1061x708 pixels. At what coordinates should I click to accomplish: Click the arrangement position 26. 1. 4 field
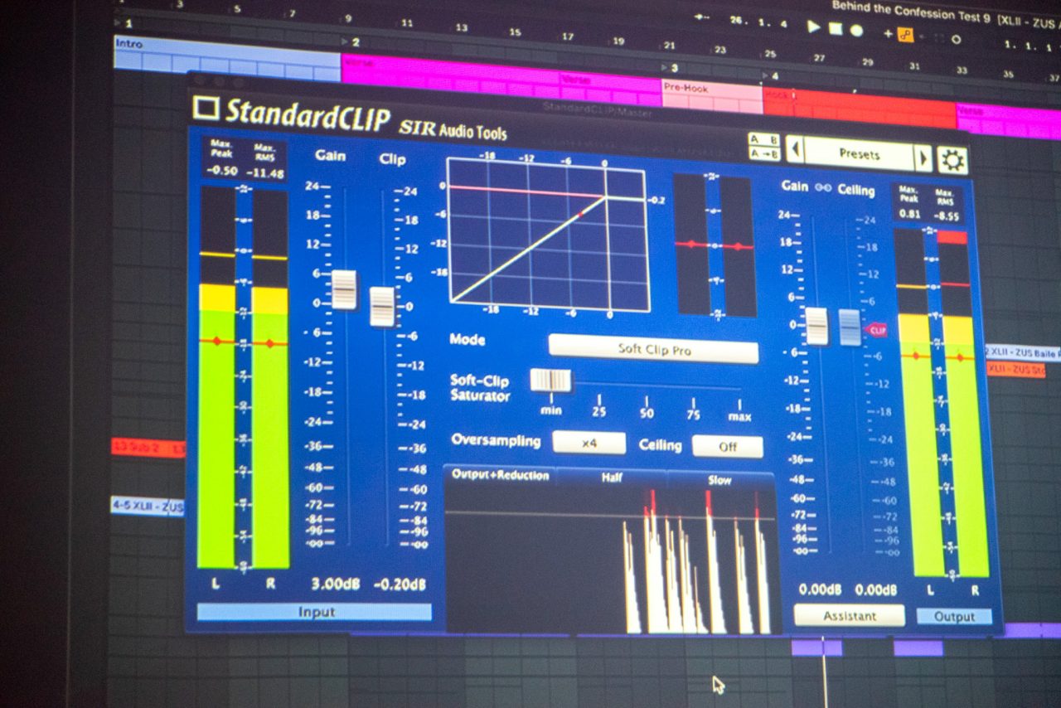(758, 21)
